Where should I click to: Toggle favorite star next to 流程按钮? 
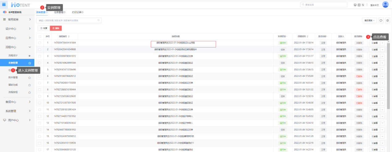(29, 92)
